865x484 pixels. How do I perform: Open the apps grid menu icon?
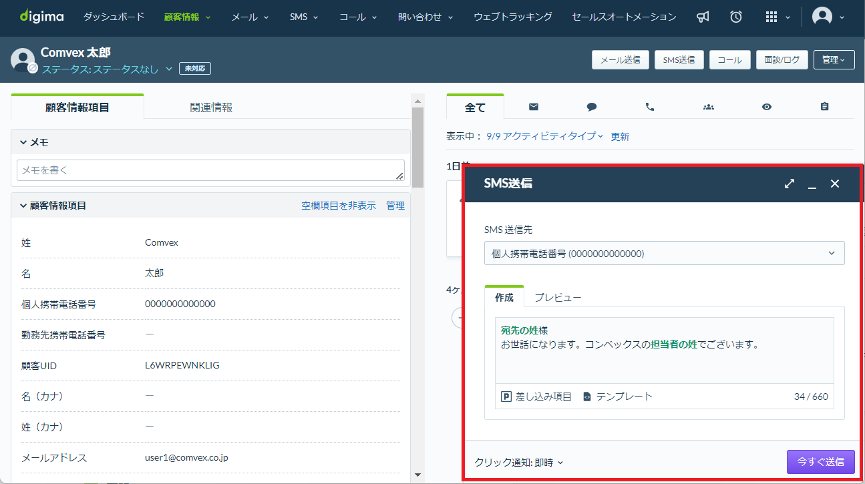[x=771, y=17]
